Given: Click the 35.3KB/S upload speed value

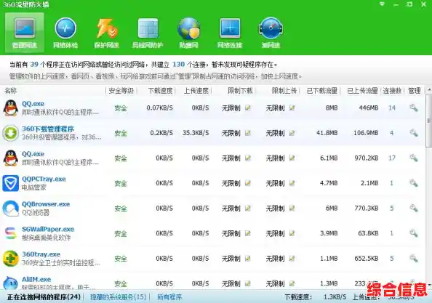Looking at the screenshot, I should pos(196,133).
